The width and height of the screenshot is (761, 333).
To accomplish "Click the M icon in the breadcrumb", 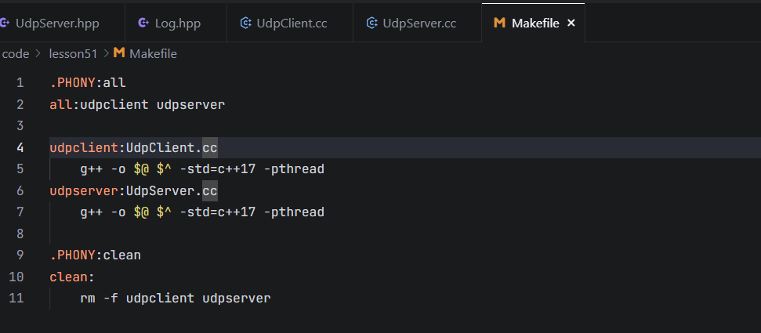I will click(119, 53).
